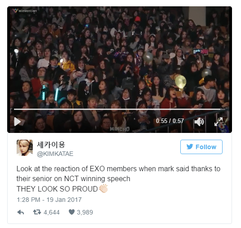The image size is (241, 228).
Task: Reply to the tweet using the arrow icon
Action: coord(21,212)
